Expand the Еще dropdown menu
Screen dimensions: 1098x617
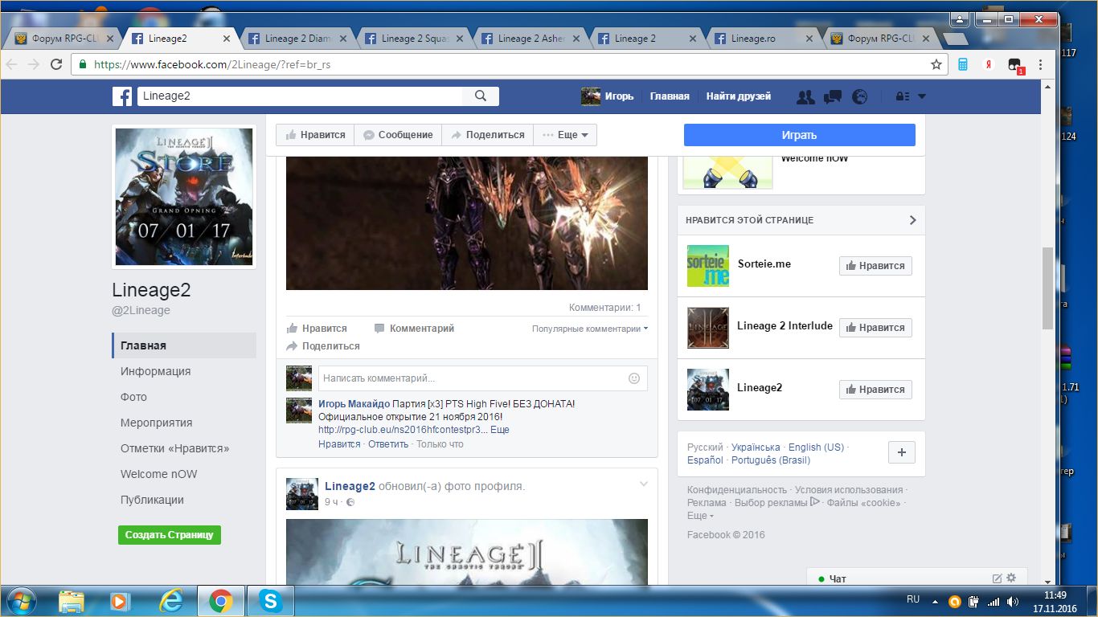566,135
